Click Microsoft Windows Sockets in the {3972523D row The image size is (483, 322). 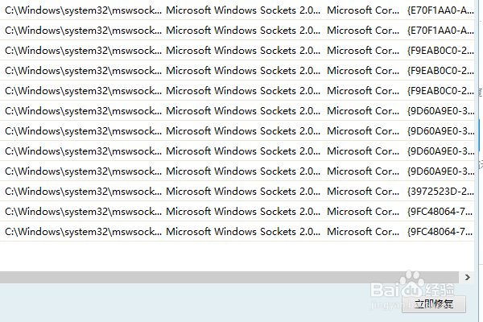tap(242, 191)
